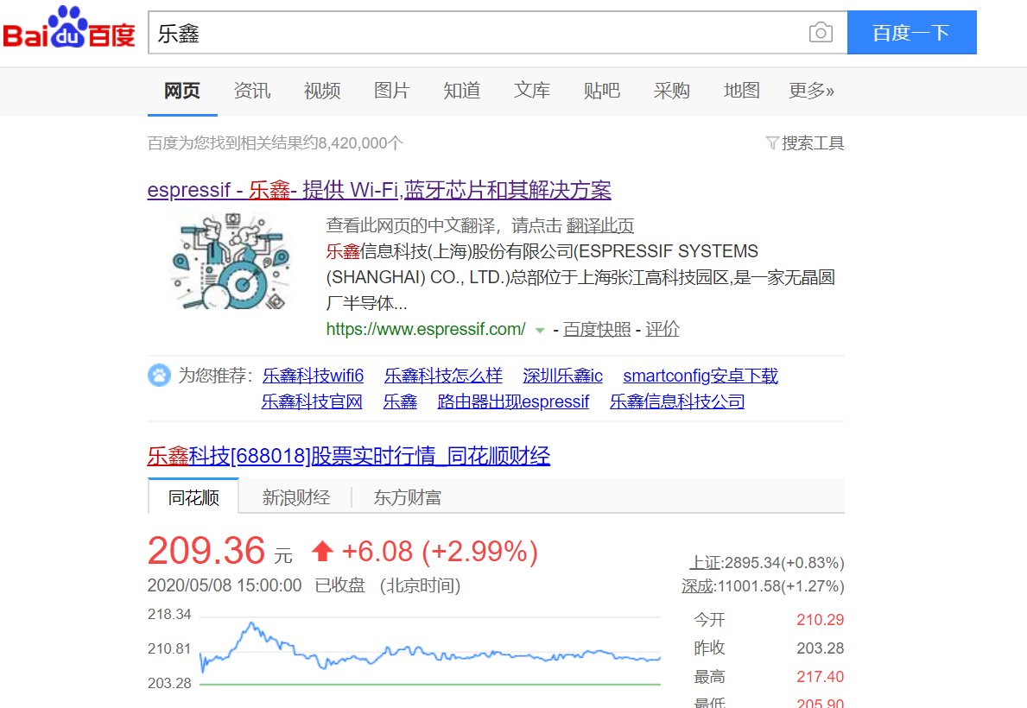This screenshot has height=708, width=1027.
Task: Click the 评价 link
Action: click(662, 330)
